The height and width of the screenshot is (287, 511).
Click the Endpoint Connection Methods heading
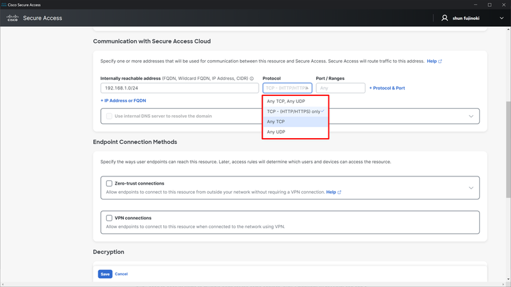click(x=135, y=142)
